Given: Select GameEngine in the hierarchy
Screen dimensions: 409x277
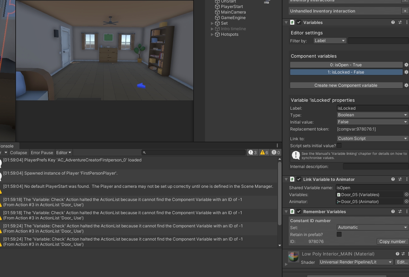Looking at the screenshot, I should pyautogui.click(x=233, y=18).
